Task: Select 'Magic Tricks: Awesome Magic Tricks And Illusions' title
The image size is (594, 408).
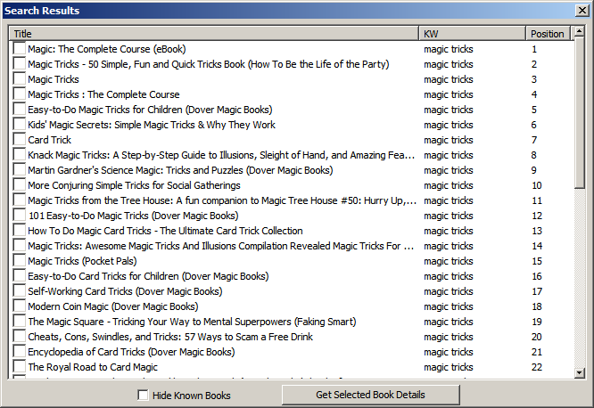Action: 221,246
